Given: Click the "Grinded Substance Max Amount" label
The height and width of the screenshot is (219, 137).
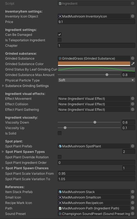Looking at the screenshot, I should 30,75.
